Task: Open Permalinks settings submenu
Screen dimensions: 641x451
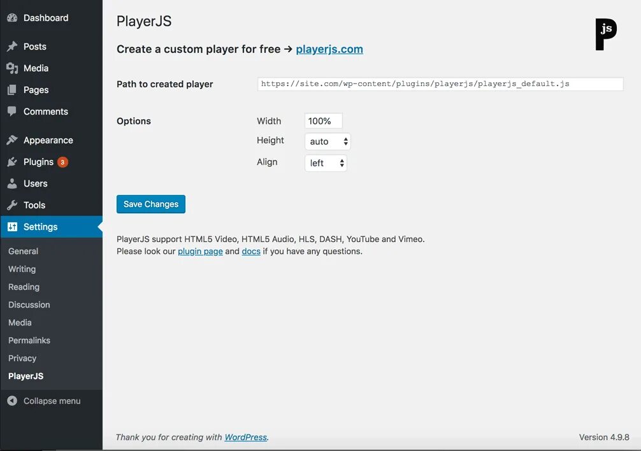Action: coord(29,340)
